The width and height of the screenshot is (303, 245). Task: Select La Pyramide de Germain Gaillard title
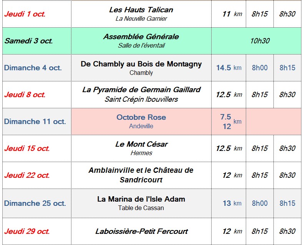coord(141,89)
